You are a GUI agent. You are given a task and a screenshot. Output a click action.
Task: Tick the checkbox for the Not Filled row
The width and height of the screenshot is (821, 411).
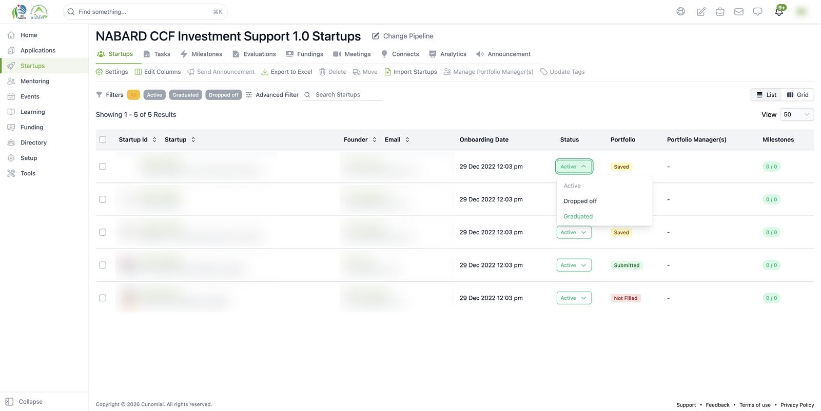point(103,298)
